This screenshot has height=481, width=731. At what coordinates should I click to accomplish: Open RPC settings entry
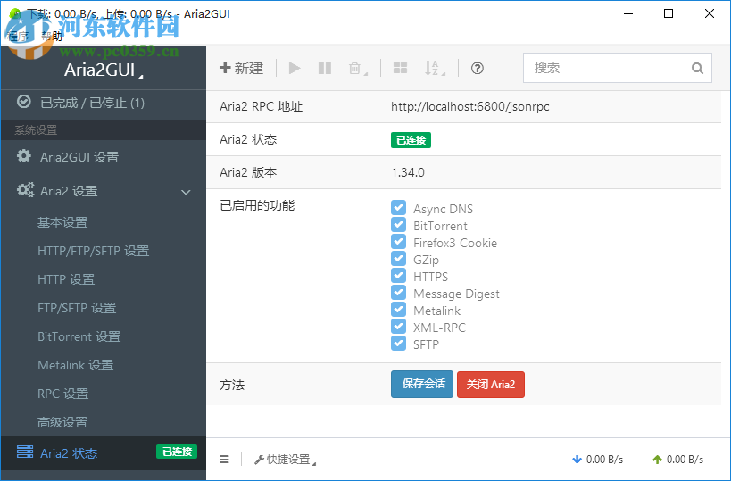(x=63, y=394)
